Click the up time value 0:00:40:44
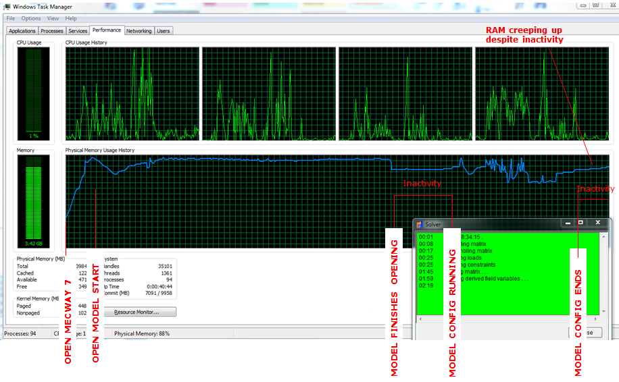This screenshot has height=382, width=619. point(159,287)
